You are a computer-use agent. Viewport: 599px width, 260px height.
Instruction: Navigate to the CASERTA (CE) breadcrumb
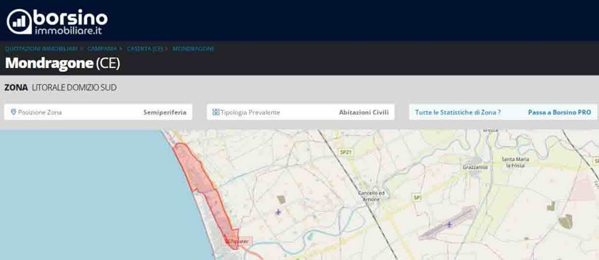click(x=145, y=49)
